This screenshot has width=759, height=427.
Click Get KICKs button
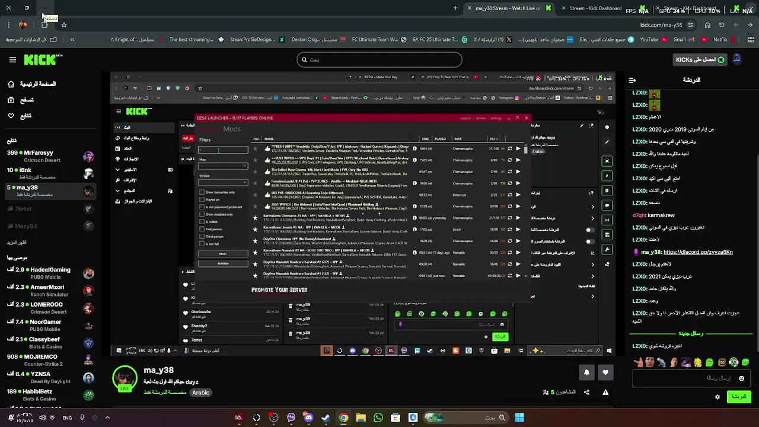[x=700, y=60]
